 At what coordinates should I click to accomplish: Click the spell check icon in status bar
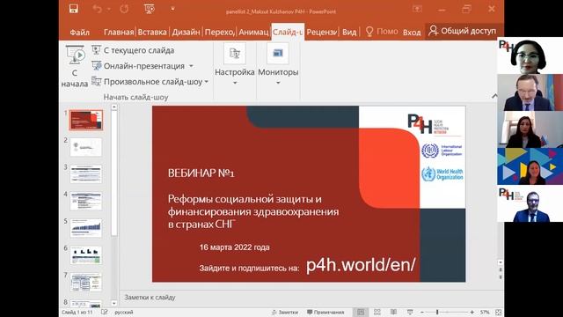(105, 312)
